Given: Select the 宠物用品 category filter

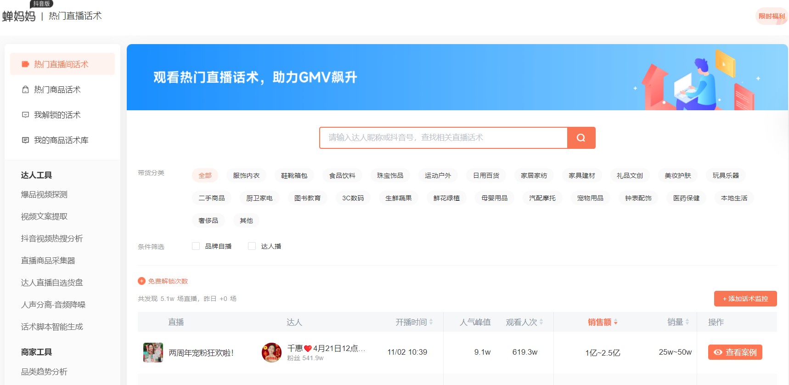Looking at the screenshot, I should click(x=590, y=198).
